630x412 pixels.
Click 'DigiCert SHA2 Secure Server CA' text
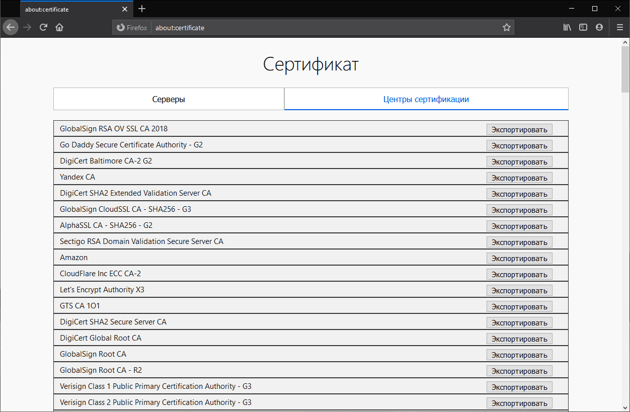tap(113, 322)
